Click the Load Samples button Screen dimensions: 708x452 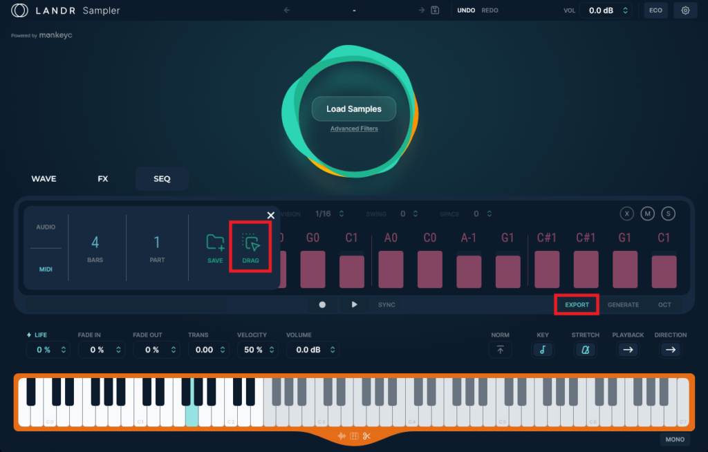[x=354, y=109]
